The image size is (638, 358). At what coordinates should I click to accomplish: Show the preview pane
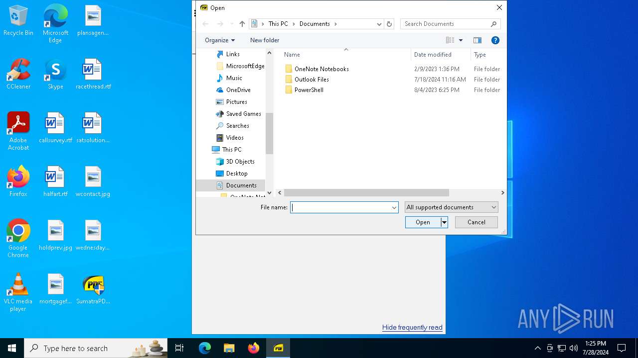(x=478, y=40)
